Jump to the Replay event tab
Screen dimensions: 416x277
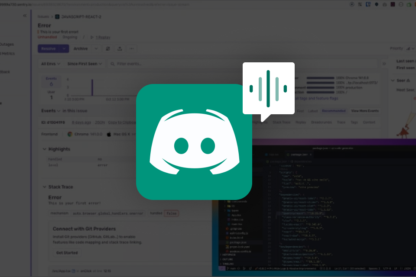click(x=301, y=122)
